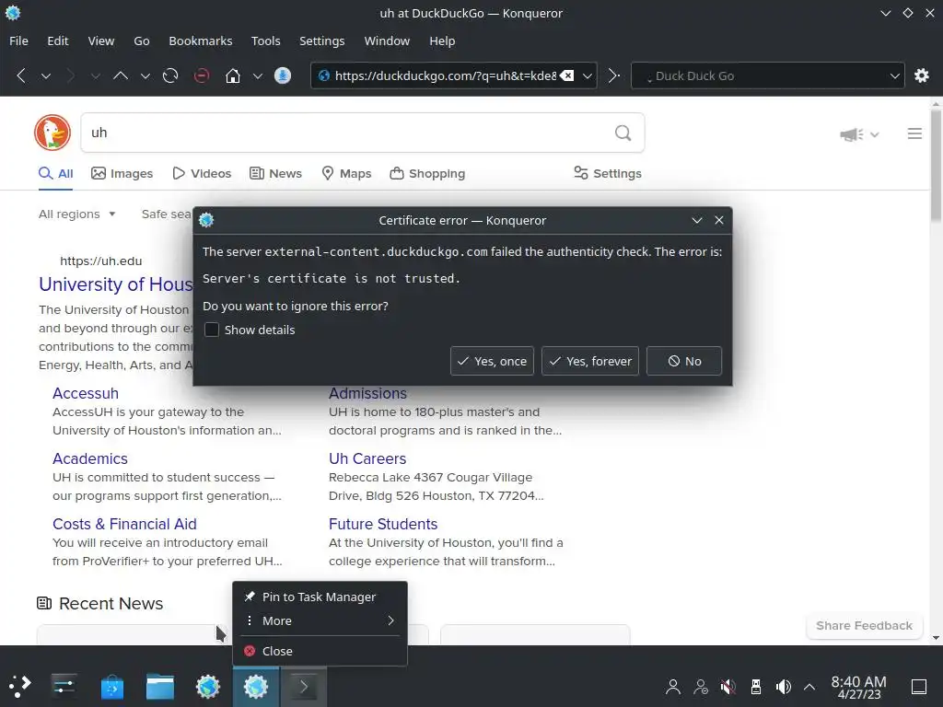Switch to the Images tab
Screen dimensions: 943x707
[x=122, y=173]
